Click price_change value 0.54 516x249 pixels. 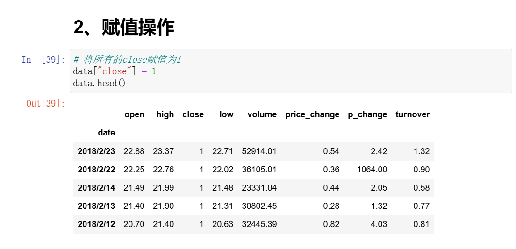(x=331, y=151)
